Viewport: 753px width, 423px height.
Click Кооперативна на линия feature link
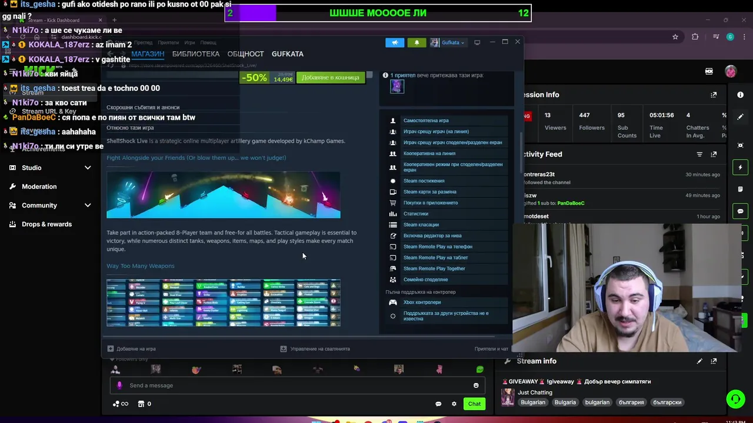(x=429, y=153)
